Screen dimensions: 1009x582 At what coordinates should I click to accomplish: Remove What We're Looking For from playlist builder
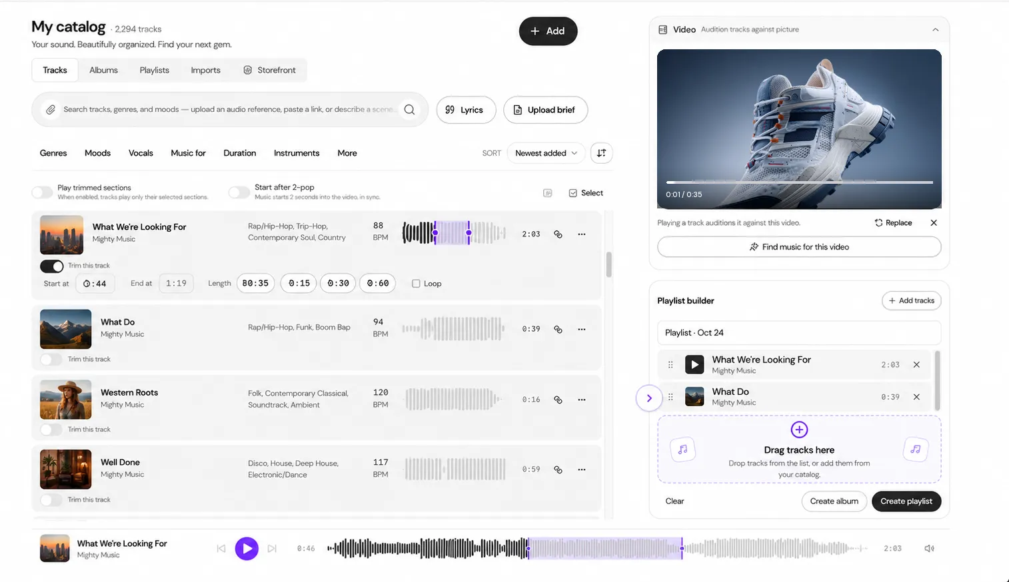(x=916, y=365)
